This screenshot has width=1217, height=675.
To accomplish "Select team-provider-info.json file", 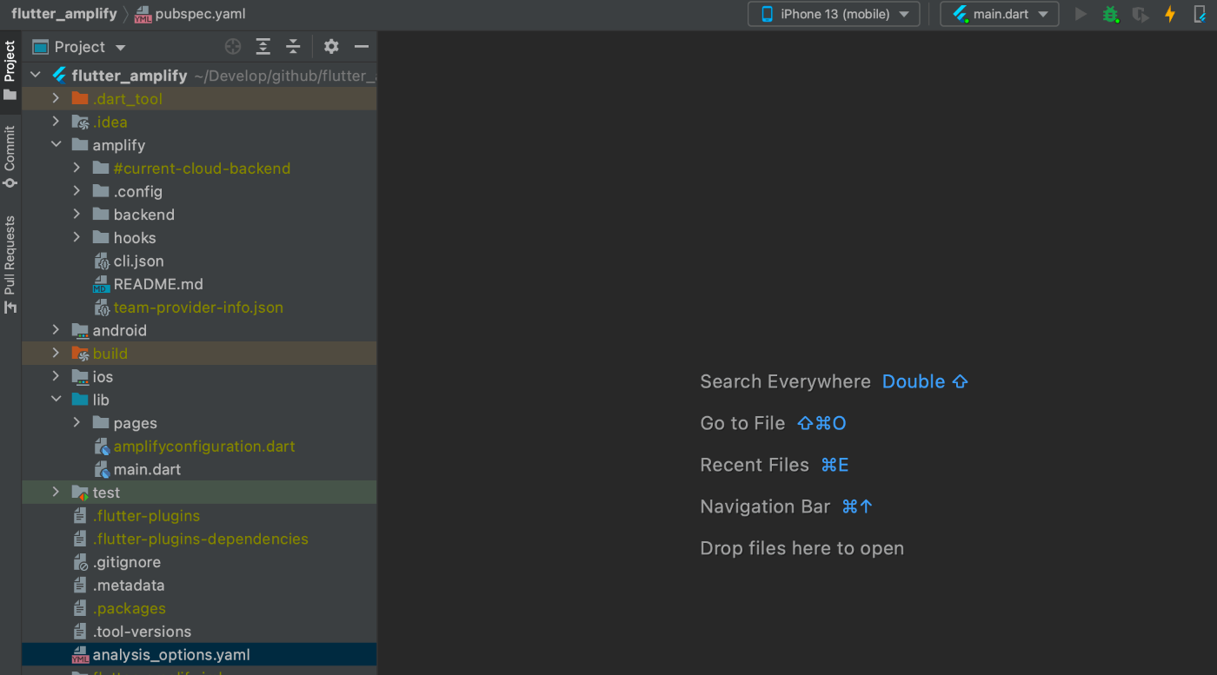I will (x=199, y=308).
